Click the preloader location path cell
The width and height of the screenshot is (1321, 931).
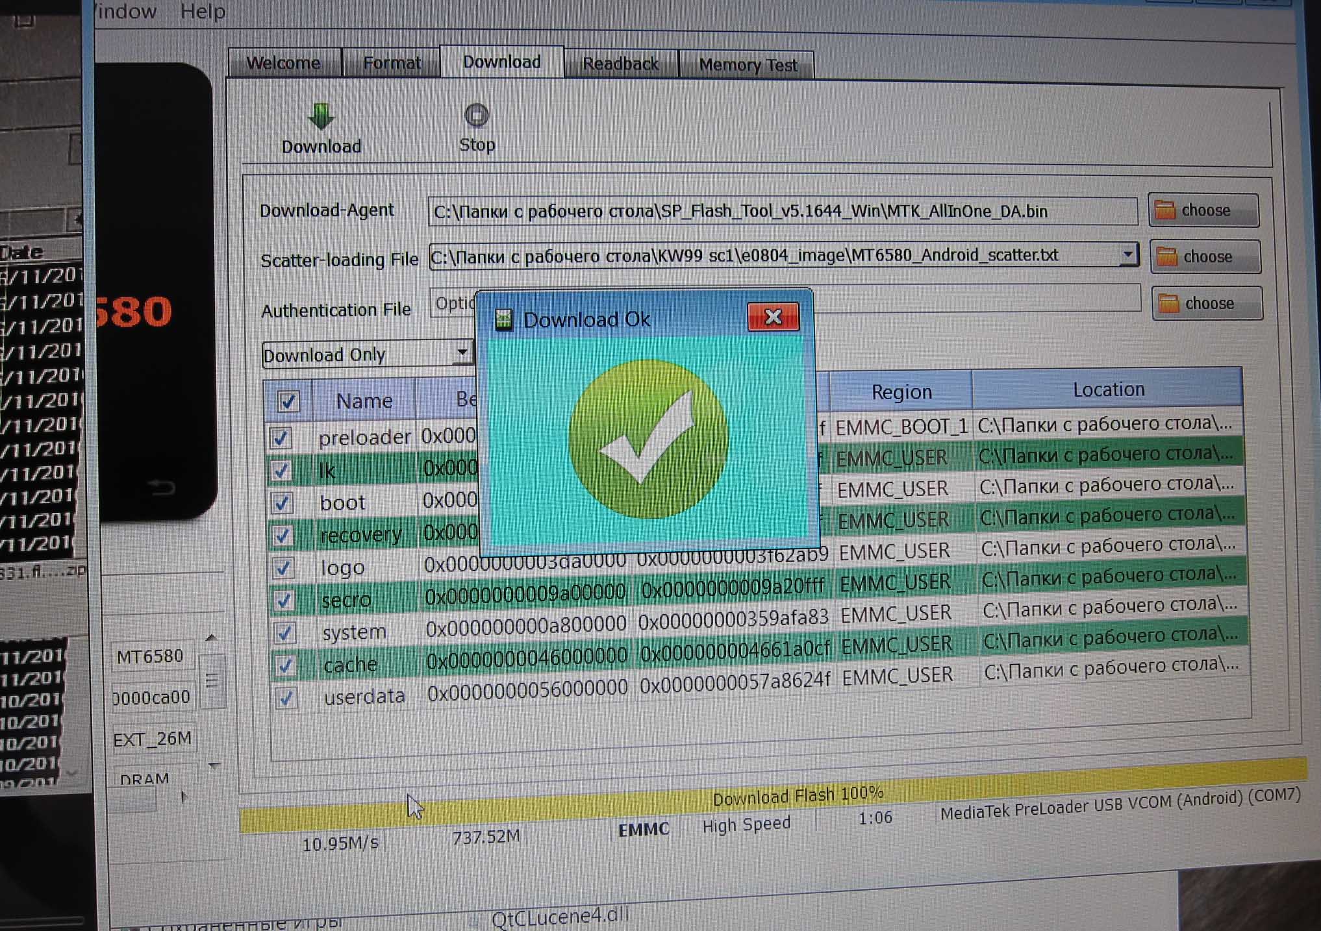pyautogui.click(x=1106, y=424)
